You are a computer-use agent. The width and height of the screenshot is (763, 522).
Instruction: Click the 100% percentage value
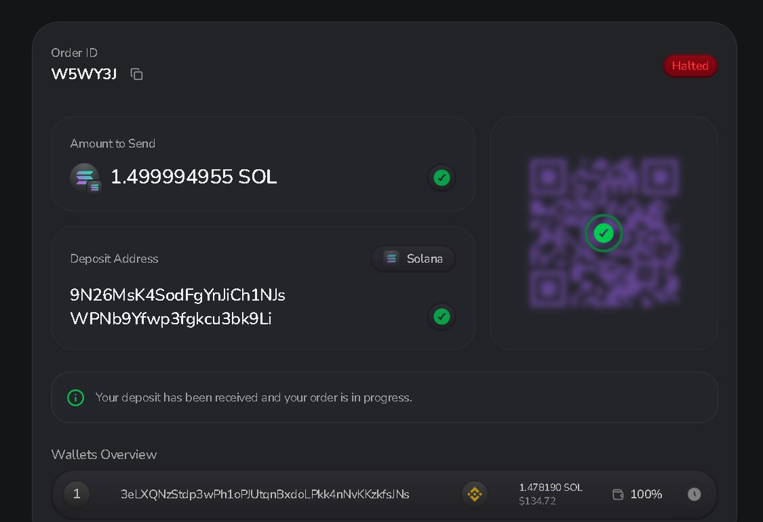point(646,494)
